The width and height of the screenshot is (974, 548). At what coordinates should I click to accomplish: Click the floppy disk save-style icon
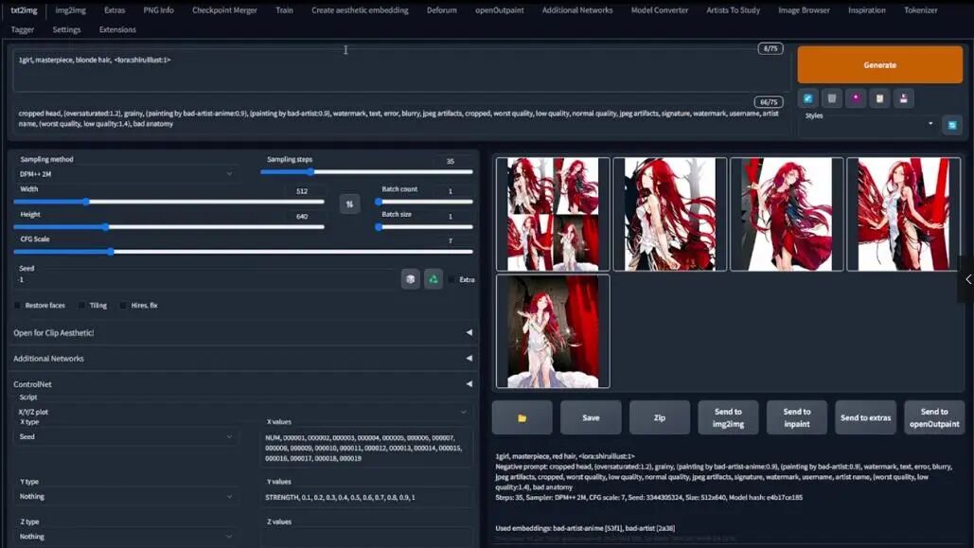(903, 98)
